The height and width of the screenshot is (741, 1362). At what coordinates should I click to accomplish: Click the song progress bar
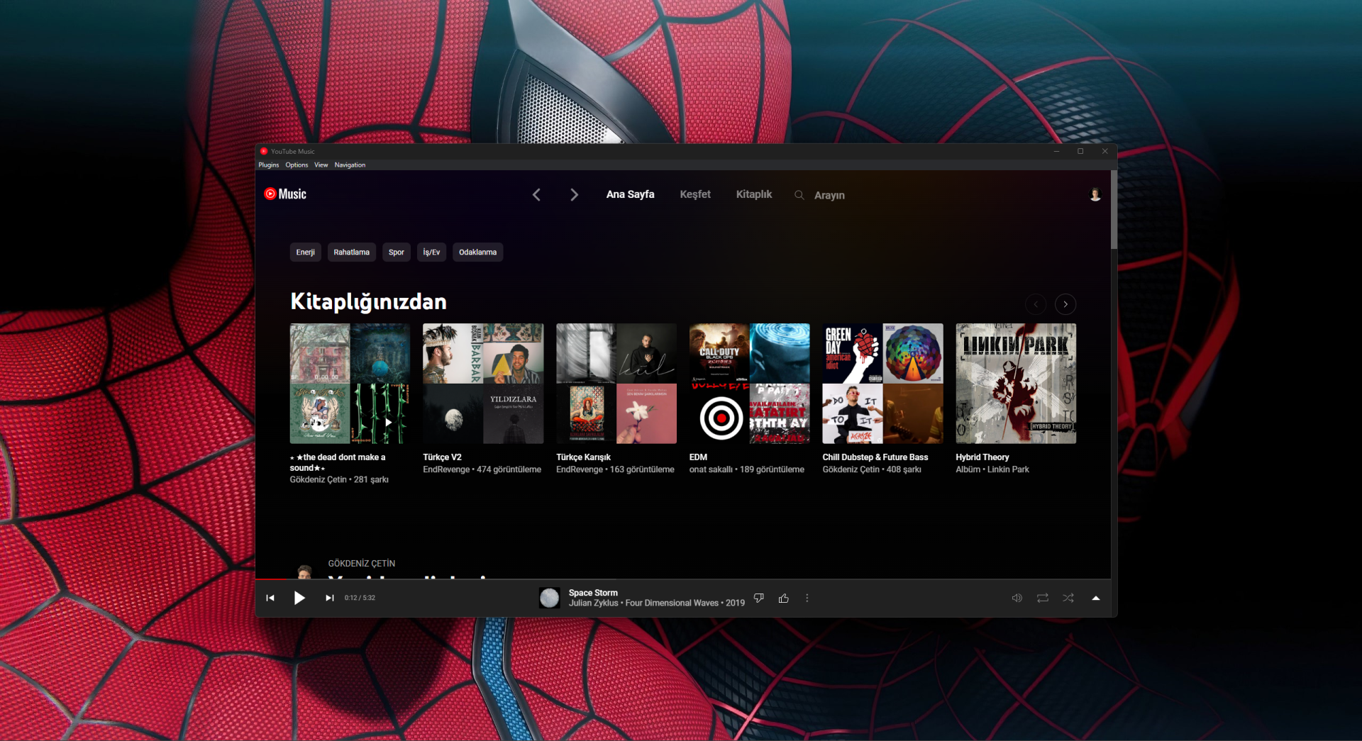click(683, 579)
